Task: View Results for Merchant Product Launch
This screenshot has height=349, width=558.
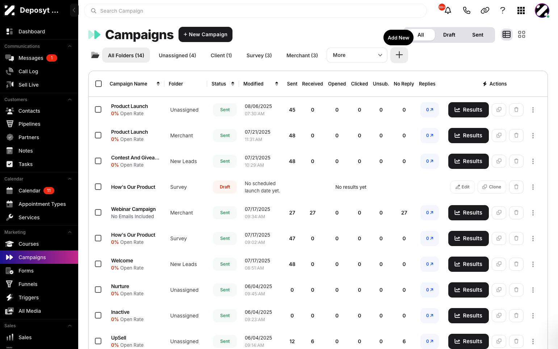Action: click(x=468, y=136)
